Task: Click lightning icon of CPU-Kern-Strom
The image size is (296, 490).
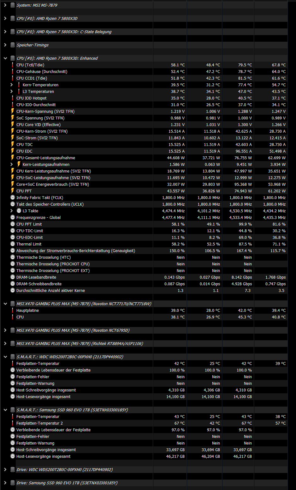Action: 13,131
